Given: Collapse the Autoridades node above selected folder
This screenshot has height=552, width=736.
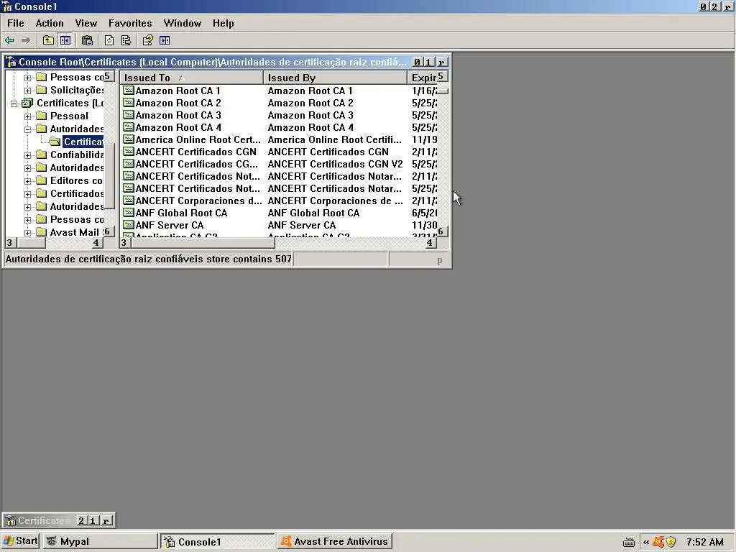Looking at the screenshot, I should pyautogui.click(x=28, y=129).
